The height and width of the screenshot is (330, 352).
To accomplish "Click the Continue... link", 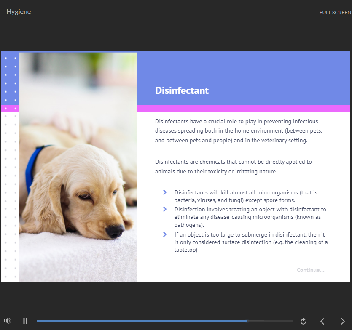I will [x=310, y=270].
